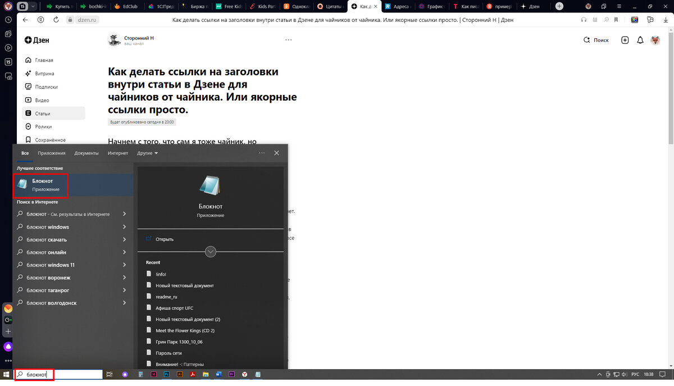Open File Explorer from the taskbar
Image resolution: width=674 pixels, height=386 pixels.
pos(206,374)
